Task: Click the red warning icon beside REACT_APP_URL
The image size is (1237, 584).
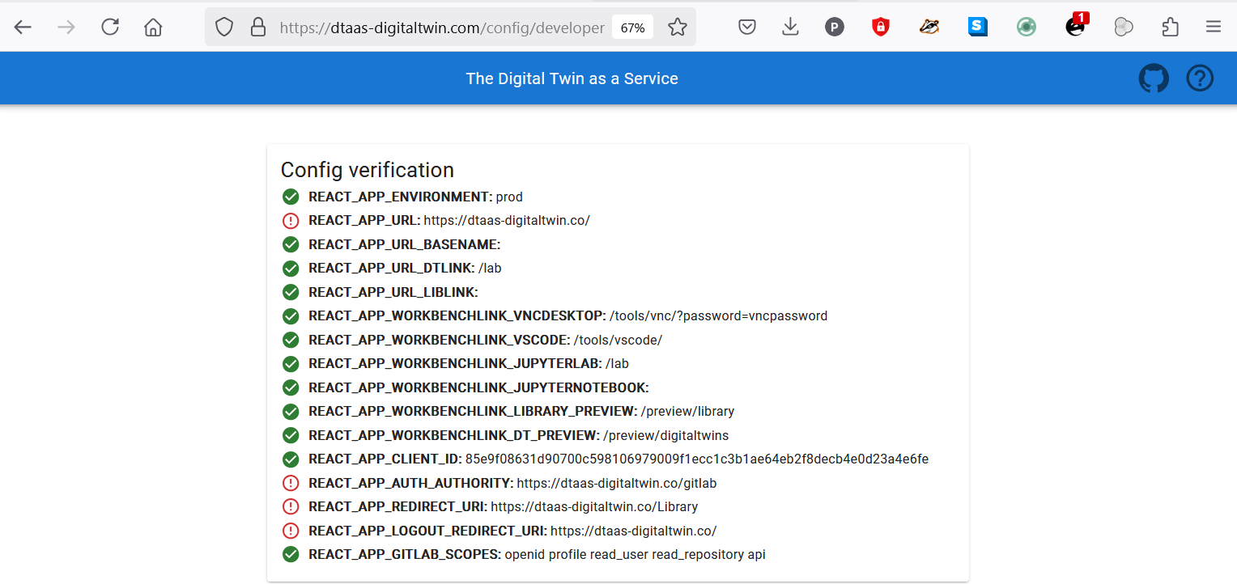Action: [x=291, y=220]
